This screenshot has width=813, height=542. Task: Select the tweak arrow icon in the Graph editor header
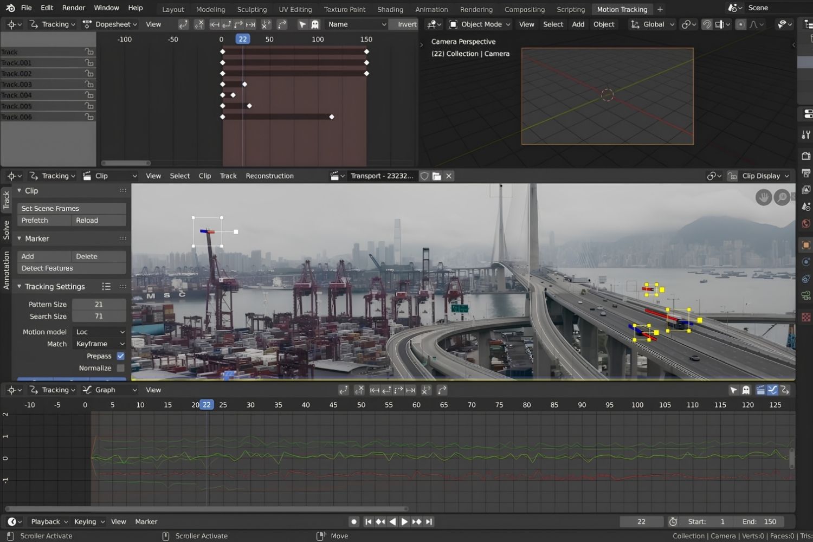coord(733,390)
